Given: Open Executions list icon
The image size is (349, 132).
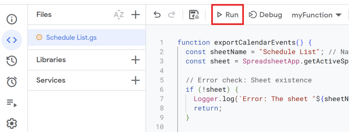Looking at the screenshot, I should click(12, 102).
